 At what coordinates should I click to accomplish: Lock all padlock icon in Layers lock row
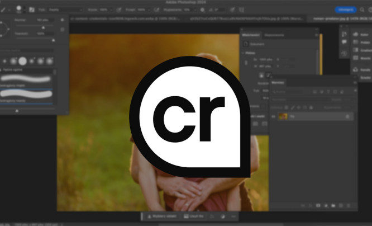pyautogui.click(x=311, y=107)
